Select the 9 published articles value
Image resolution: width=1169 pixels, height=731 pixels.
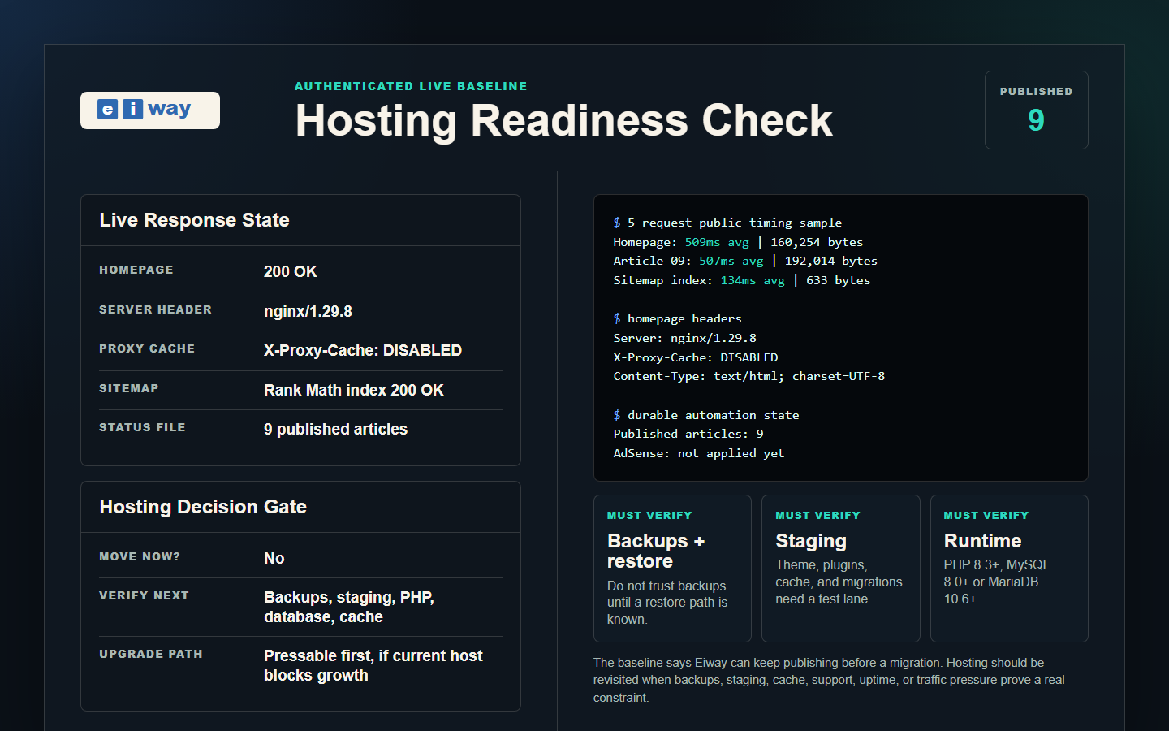tap(335, 429)
